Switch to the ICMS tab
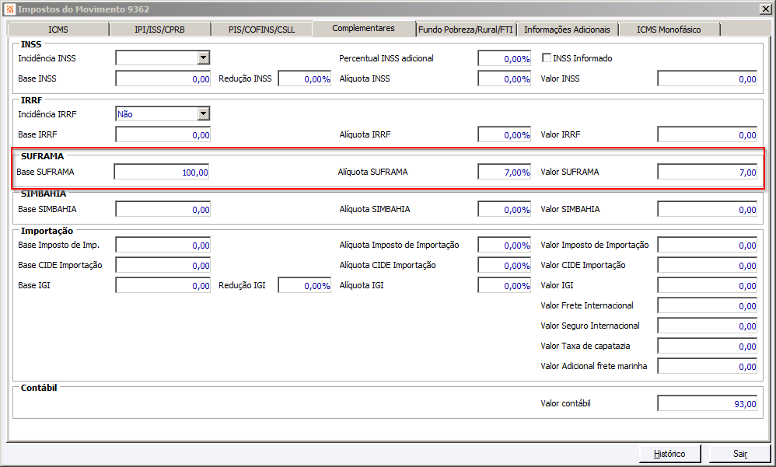776x467 pixels. (58, 30)
